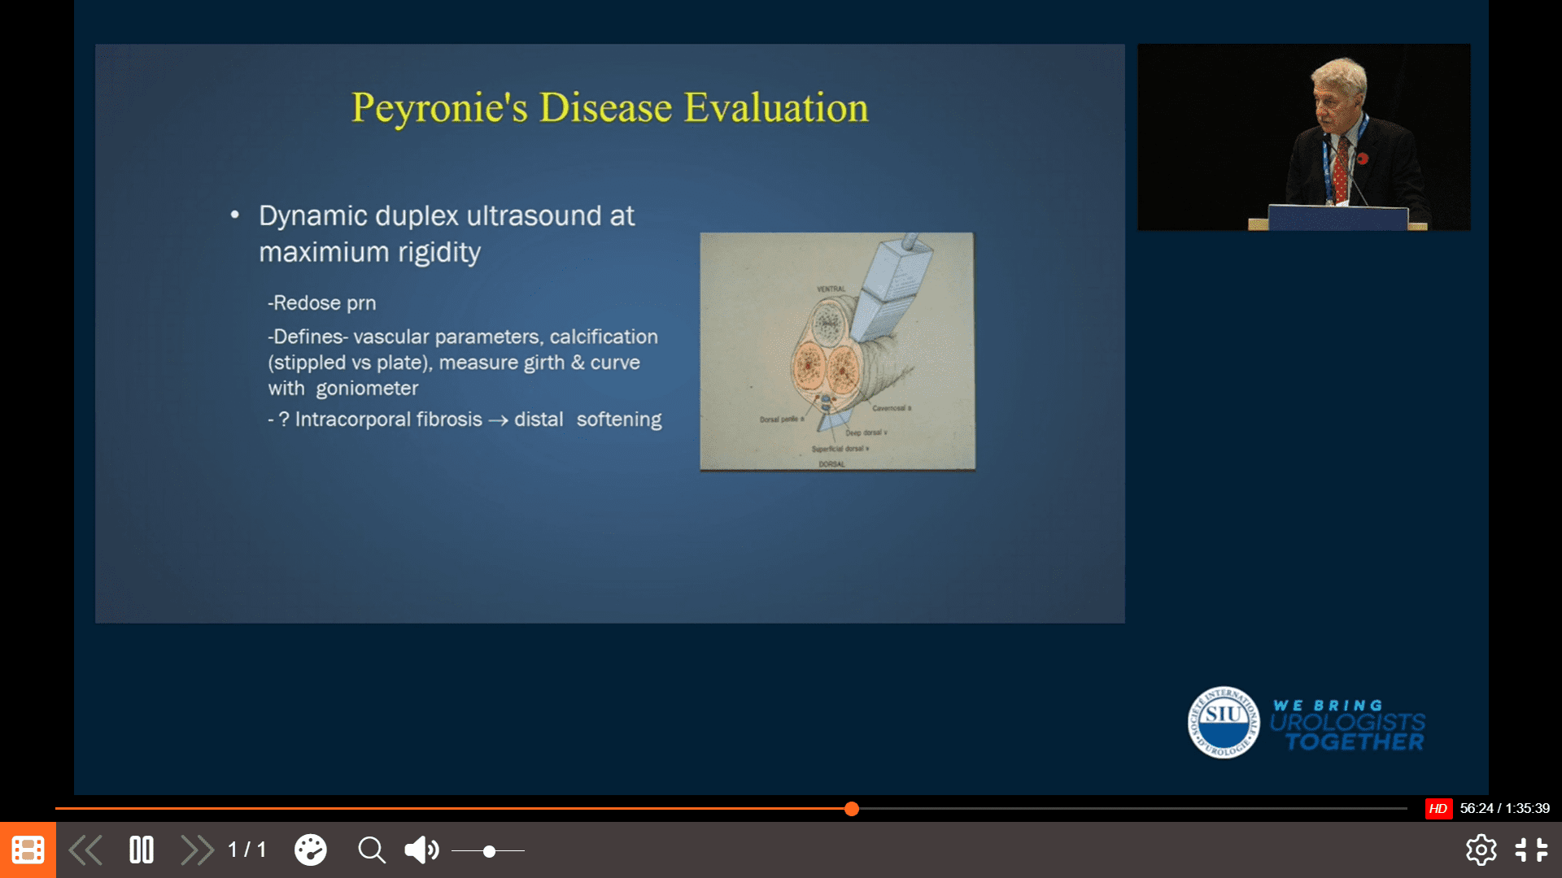Image resolution: width=1562 pixels, height=878 pixels.
Task: Mute the audio speaker icon
Action: [421, 850]
